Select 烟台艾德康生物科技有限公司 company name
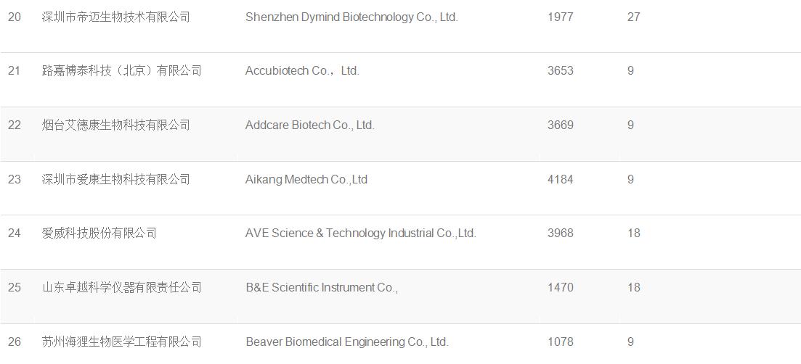The height and width of the screenshot is (364, 801). coord(116,125)
